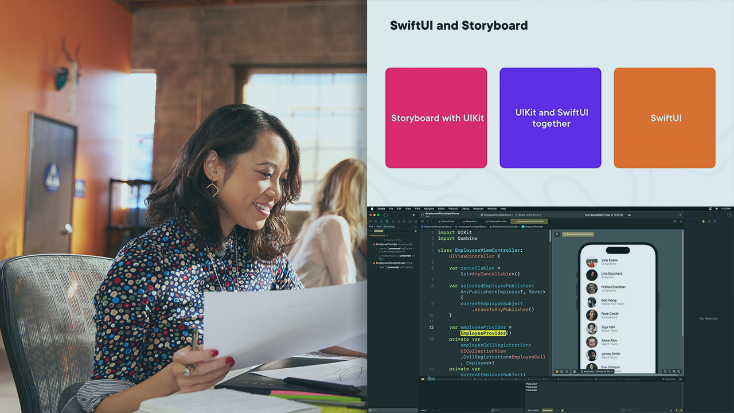Toggle the match case Aa option
Image resolution: width=734 pixels, height=413 pixels.
coord(415,227)
